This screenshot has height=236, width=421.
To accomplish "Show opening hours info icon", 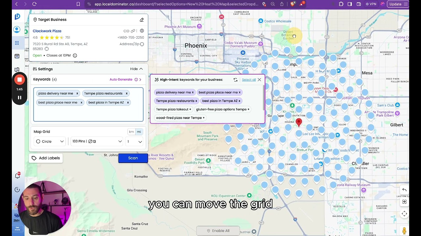I will [75, 55].
